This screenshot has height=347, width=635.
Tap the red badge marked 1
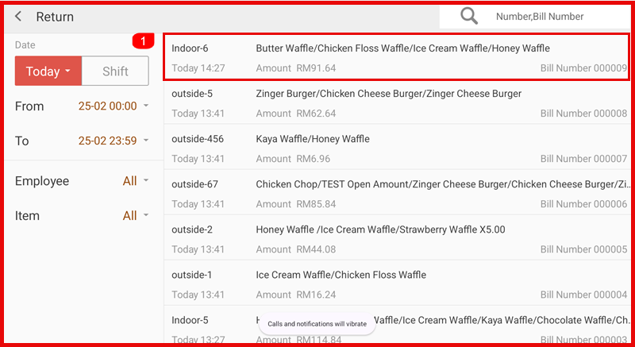pyautogui.click(x=143, y=40)
